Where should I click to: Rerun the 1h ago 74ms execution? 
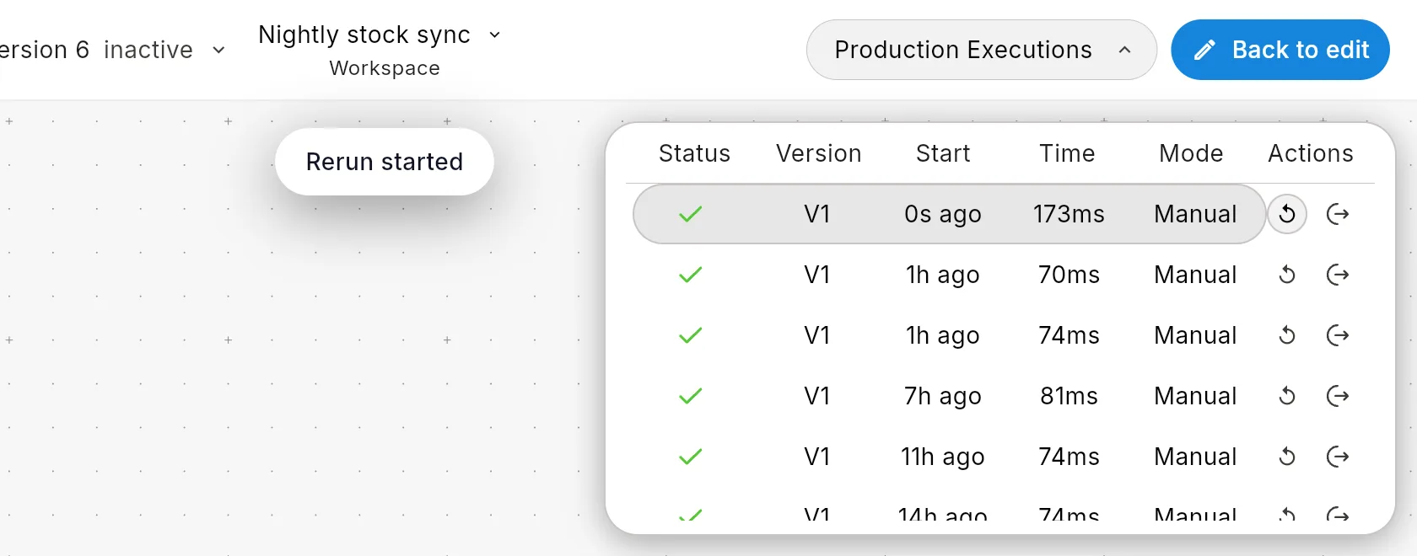[x=1287, y=335]
